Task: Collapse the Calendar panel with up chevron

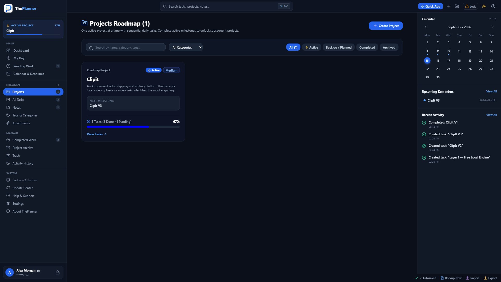Action: [495, 19]
